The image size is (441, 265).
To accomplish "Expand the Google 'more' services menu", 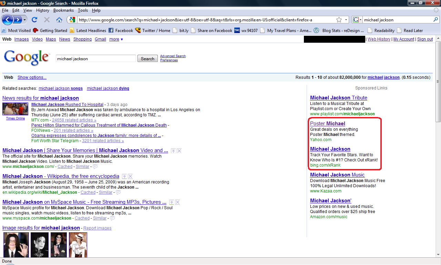I will (116, 39).
